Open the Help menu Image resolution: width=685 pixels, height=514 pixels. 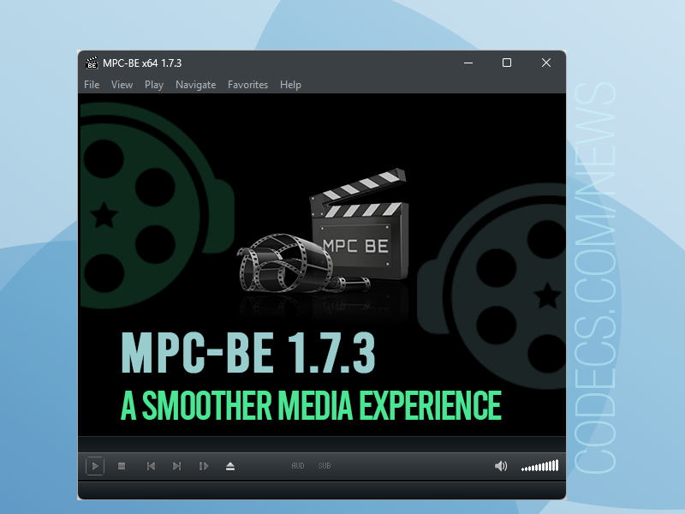[x=290, y=85]
